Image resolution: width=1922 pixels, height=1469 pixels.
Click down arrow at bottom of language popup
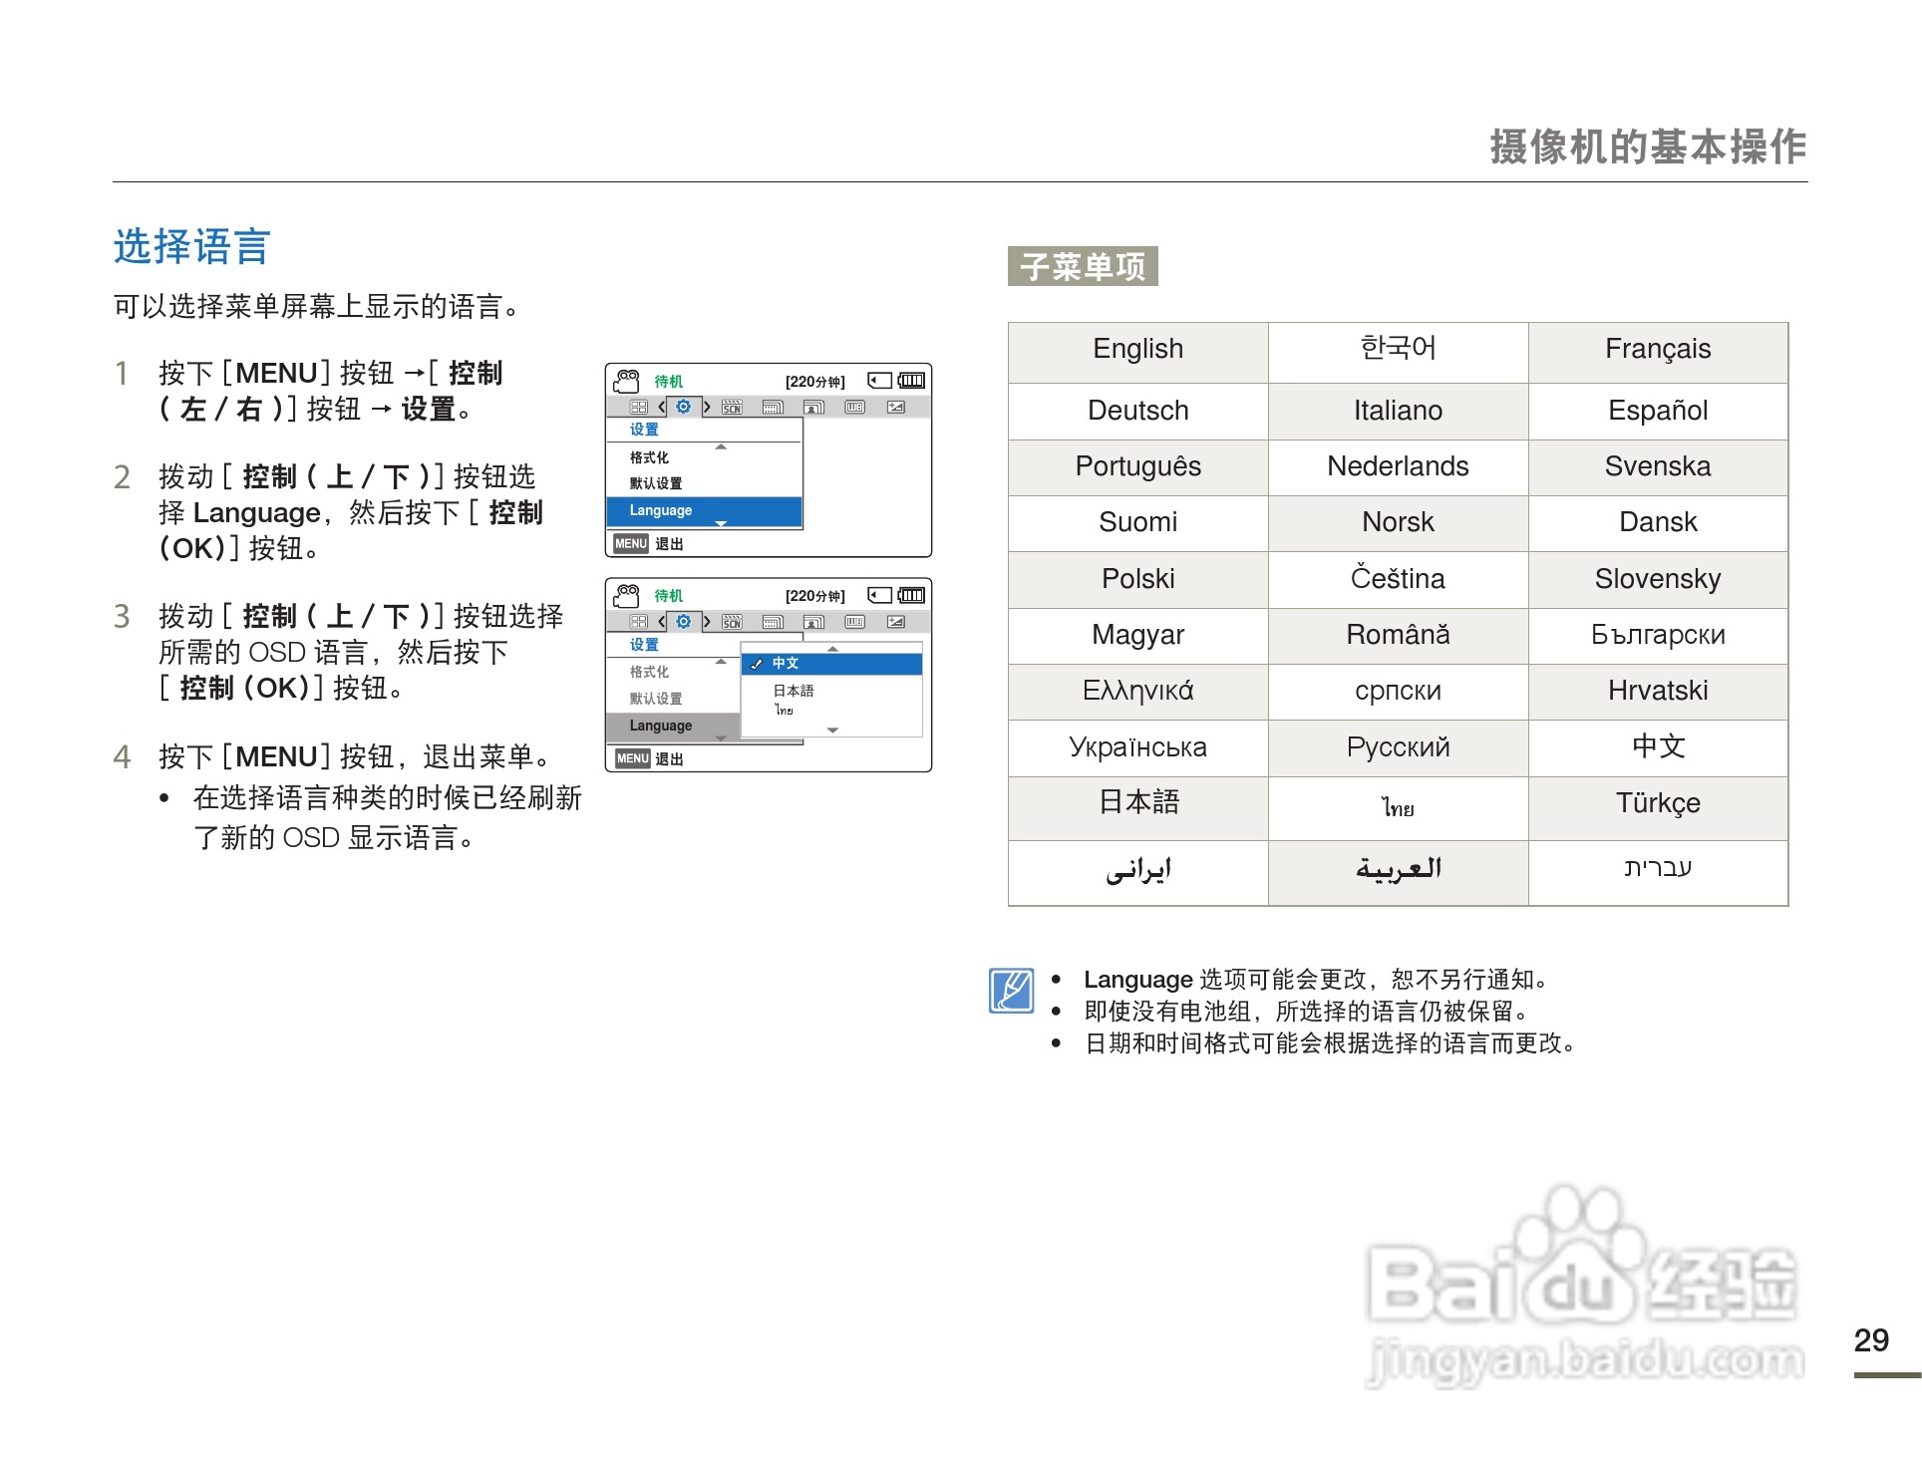pyautogui.click(x=832, y=731)
